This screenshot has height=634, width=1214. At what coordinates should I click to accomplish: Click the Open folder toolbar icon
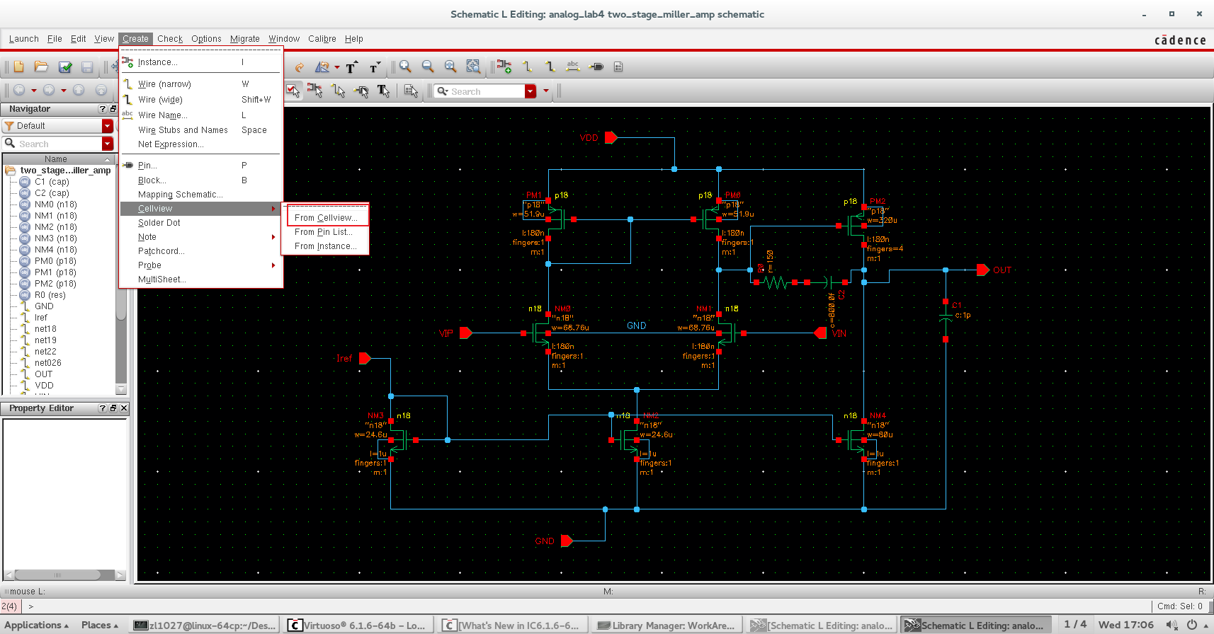point(41,67)
